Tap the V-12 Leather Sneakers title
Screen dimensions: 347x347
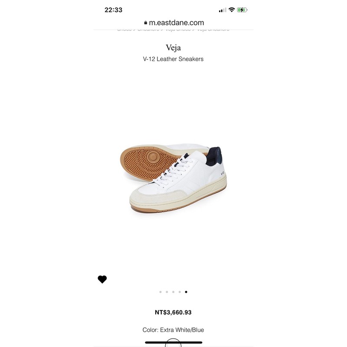coord(173,59)
